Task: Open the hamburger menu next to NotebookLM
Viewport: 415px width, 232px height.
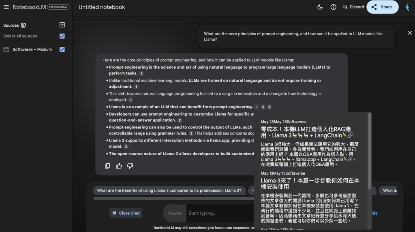Action: coord(6,7)
